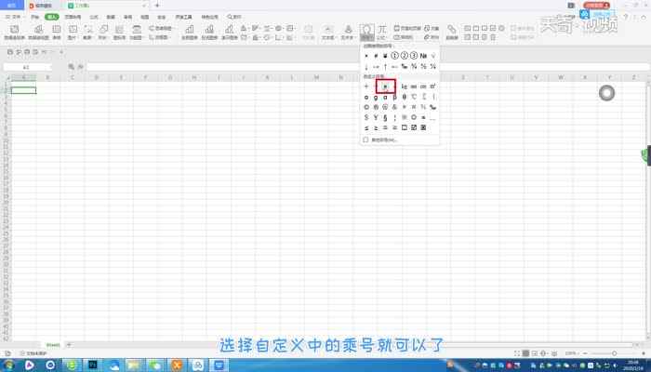
Task: Open the Name Box showing A1
Action: (x=26, y=68)
